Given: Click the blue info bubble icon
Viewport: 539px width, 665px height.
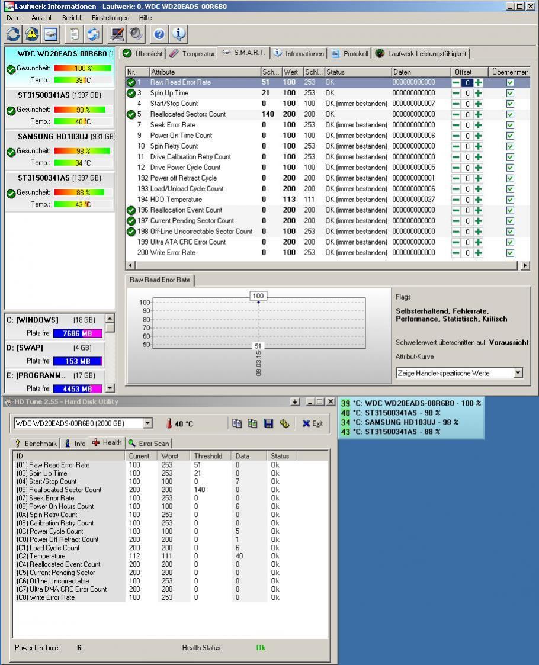Looking at the screenshot, I should point(178,34).
